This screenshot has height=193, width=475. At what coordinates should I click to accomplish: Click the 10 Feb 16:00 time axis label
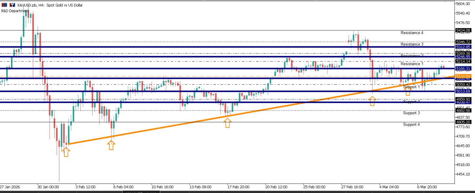162,187
